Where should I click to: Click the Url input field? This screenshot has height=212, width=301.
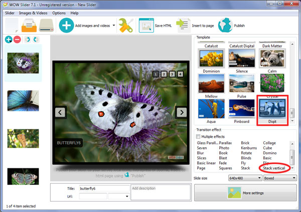[93, 196]
